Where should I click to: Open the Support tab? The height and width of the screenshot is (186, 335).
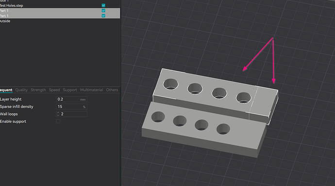(x=70, y=90)
